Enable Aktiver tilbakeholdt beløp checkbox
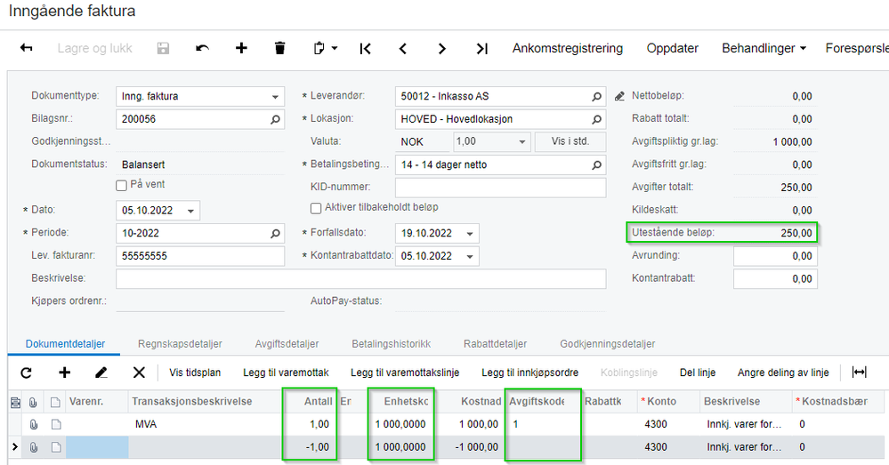The height and width of the screenshot is (465, 889). (x=317, y=208)
